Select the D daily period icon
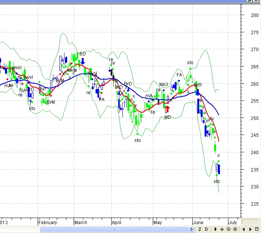 coord(206,229)
